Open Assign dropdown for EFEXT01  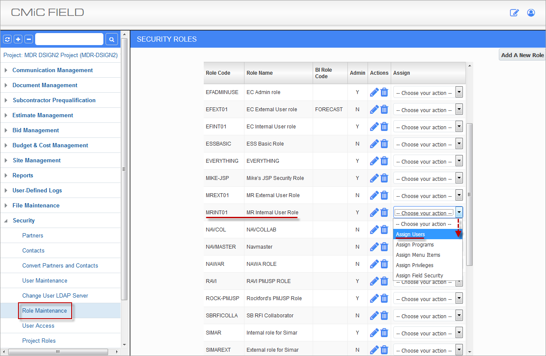tap(428, 110)
